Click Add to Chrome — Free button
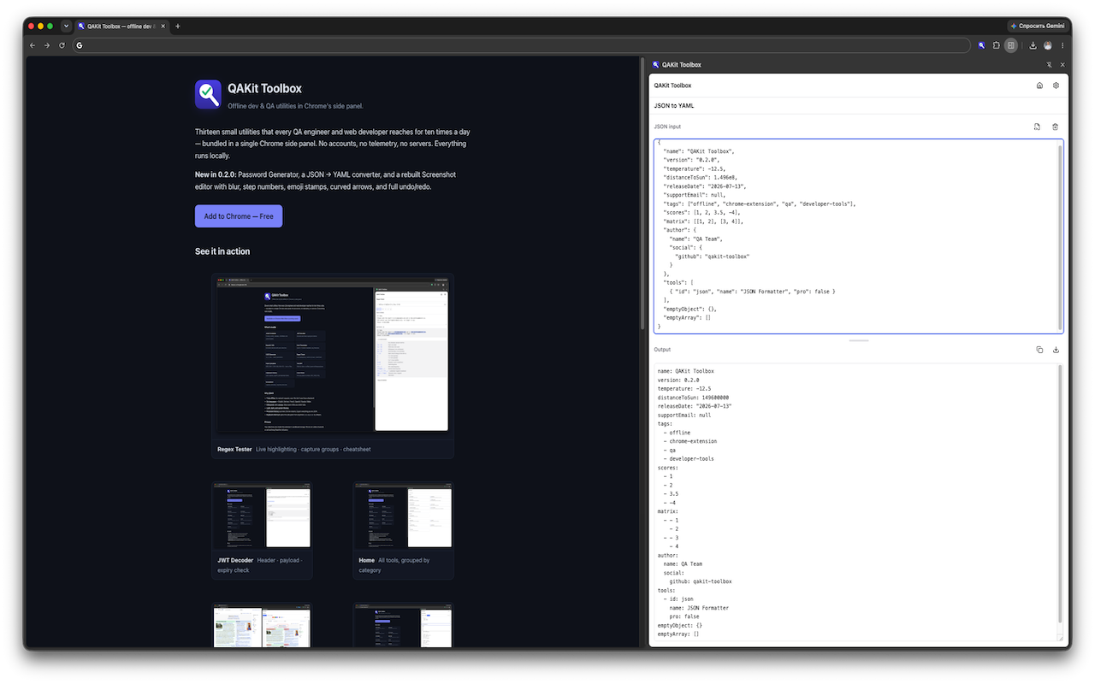 point(239,216)
